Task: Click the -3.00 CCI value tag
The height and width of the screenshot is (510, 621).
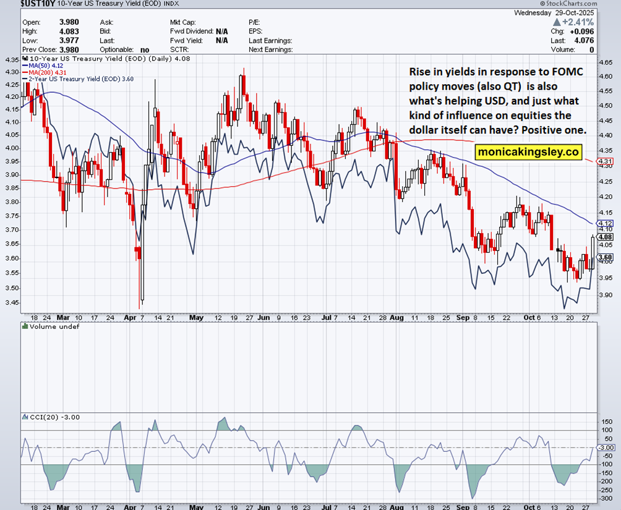Action: [605, 447]
